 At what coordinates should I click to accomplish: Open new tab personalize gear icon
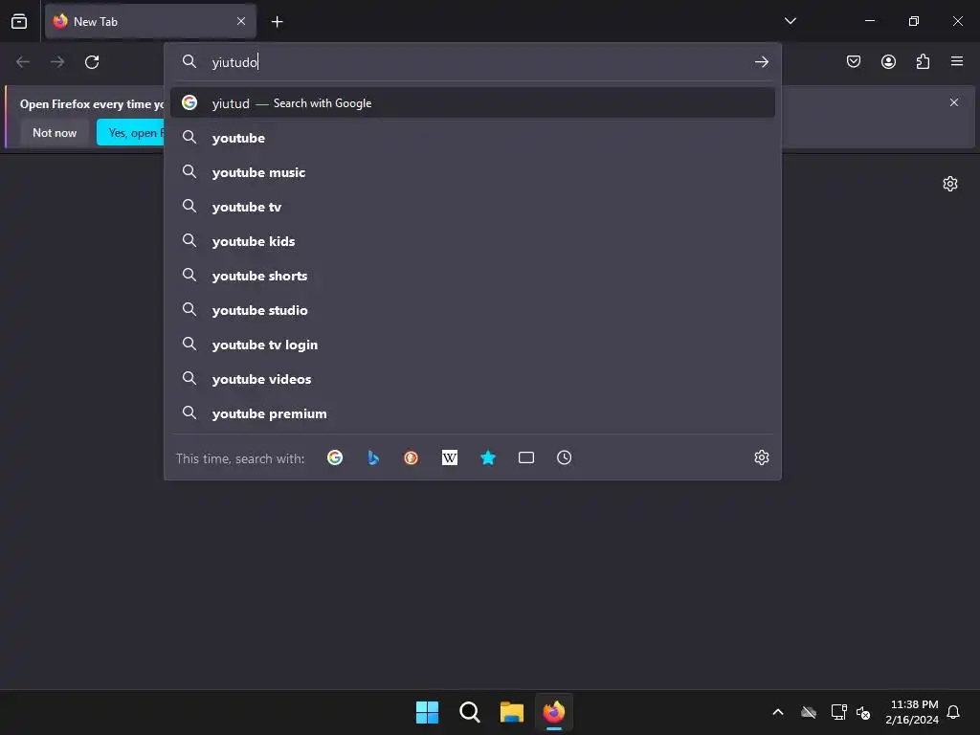[x=950, y=184]
